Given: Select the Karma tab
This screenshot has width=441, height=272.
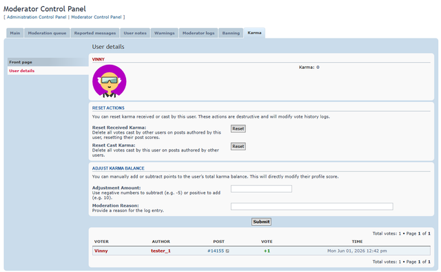Looking at the screenshot, I should pos(254,33).
